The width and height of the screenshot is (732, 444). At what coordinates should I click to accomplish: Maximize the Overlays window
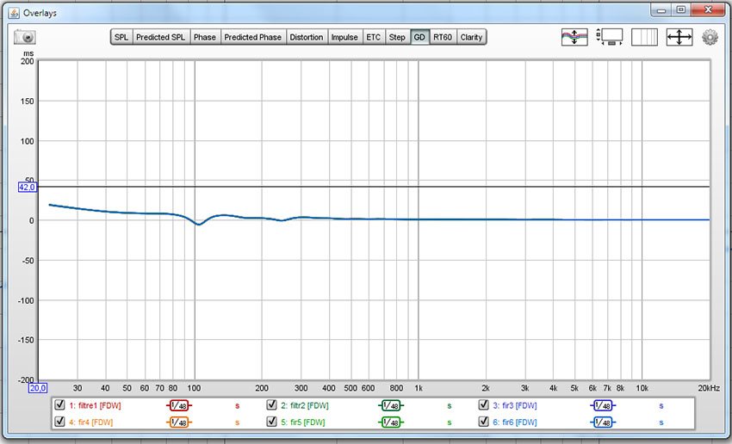tap(681, 9)
